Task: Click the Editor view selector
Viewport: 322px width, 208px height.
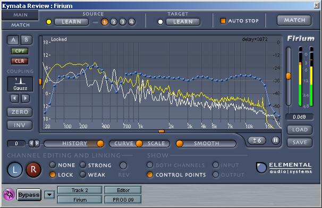Action: (x=123, y=190)
